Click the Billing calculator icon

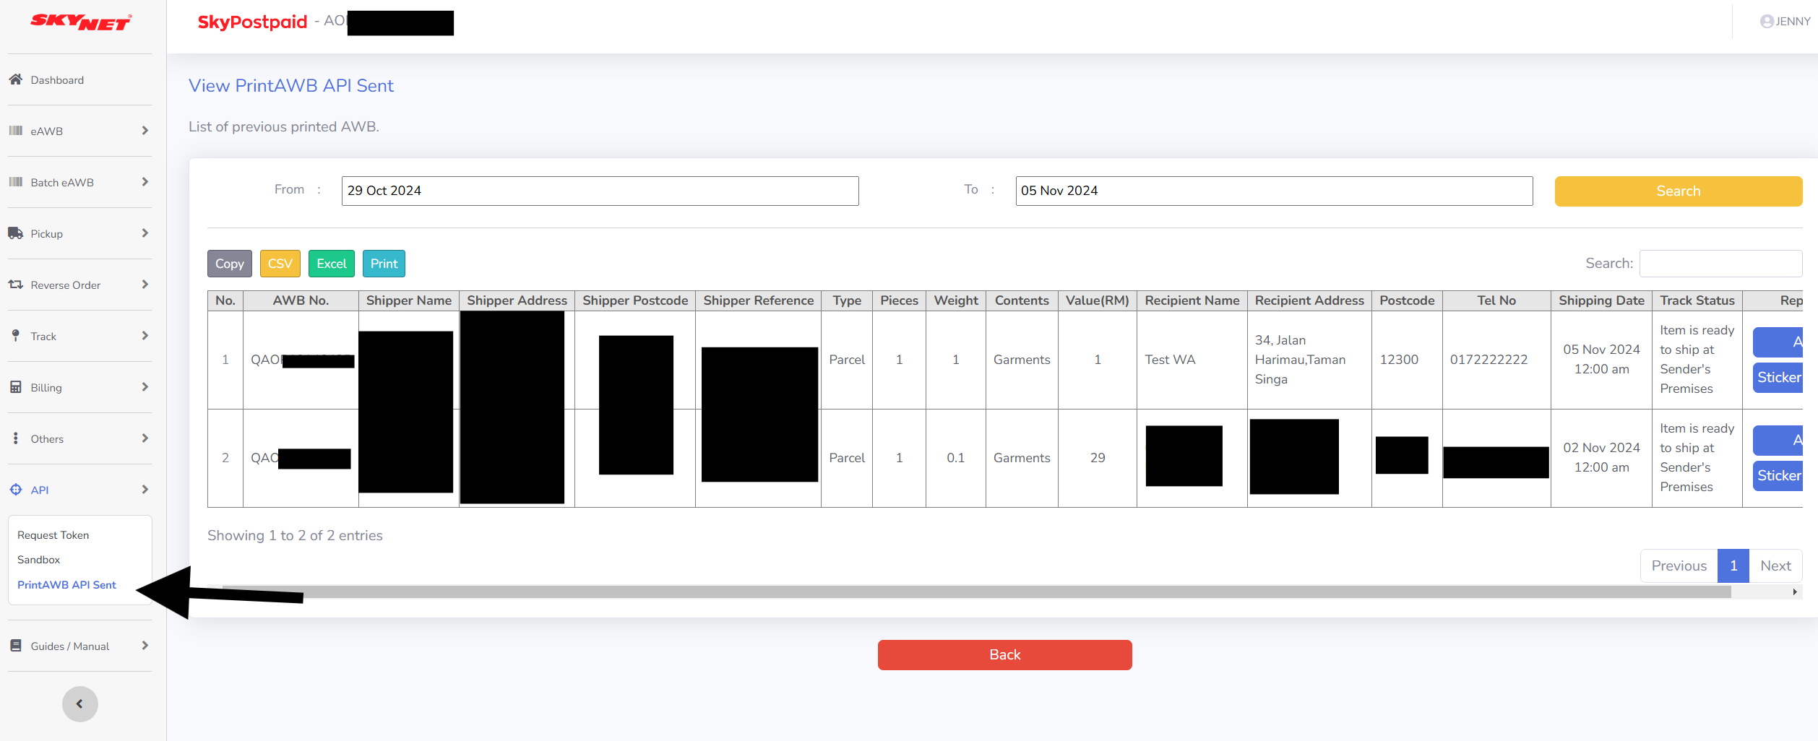click(x=15, y=387)
